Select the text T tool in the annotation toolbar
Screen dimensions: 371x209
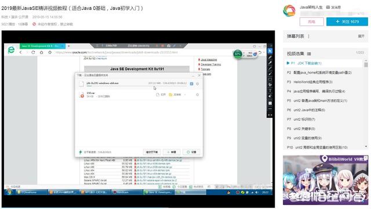[x=270, y=91]
